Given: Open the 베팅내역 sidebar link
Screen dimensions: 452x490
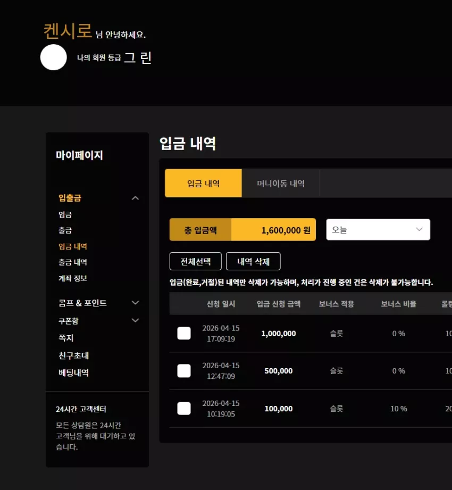Looking at the screenshot, I should click(x=74, y=372).
